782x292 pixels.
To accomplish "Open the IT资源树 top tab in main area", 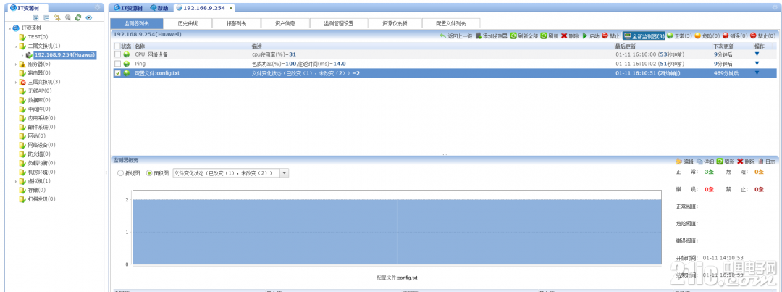I will pyautogui.click(x=128, y=8).
